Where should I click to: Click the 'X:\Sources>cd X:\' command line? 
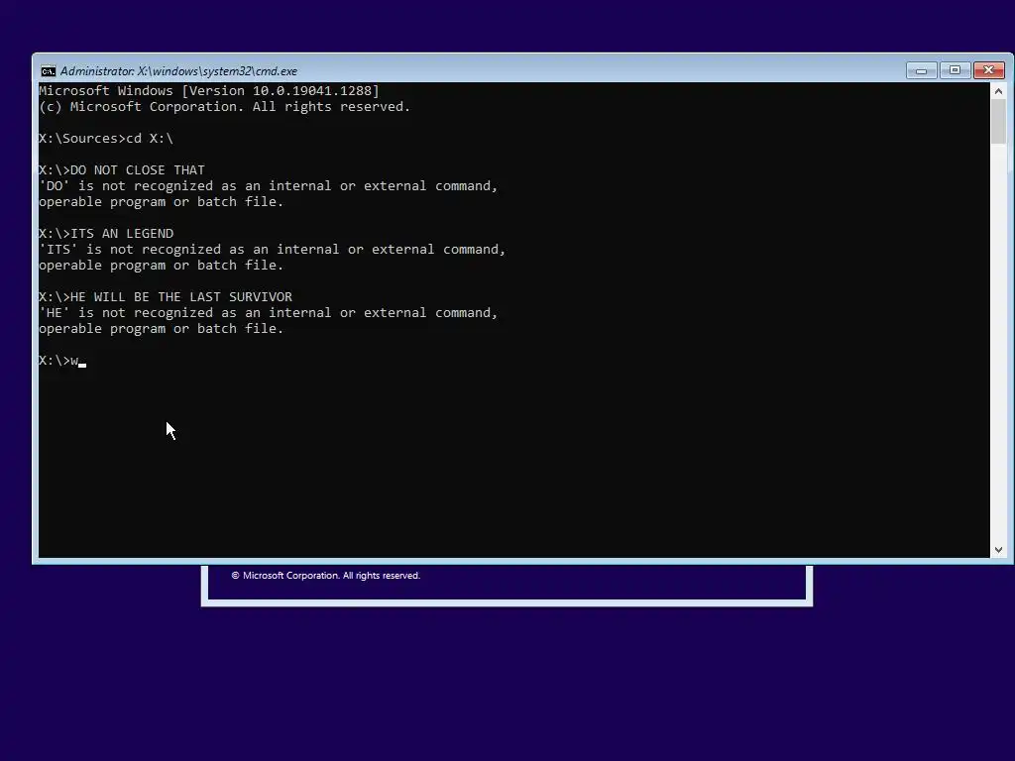pyautogui.click(x=106, y=139)
